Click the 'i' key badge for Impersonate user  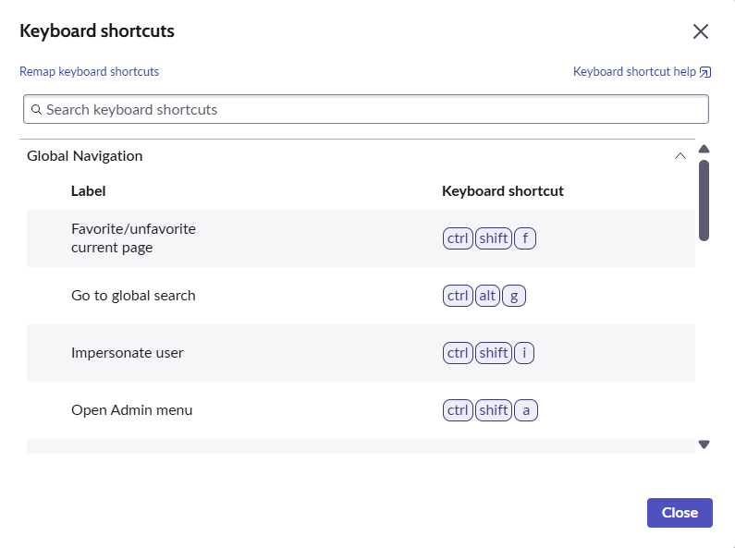pos(524,353)
